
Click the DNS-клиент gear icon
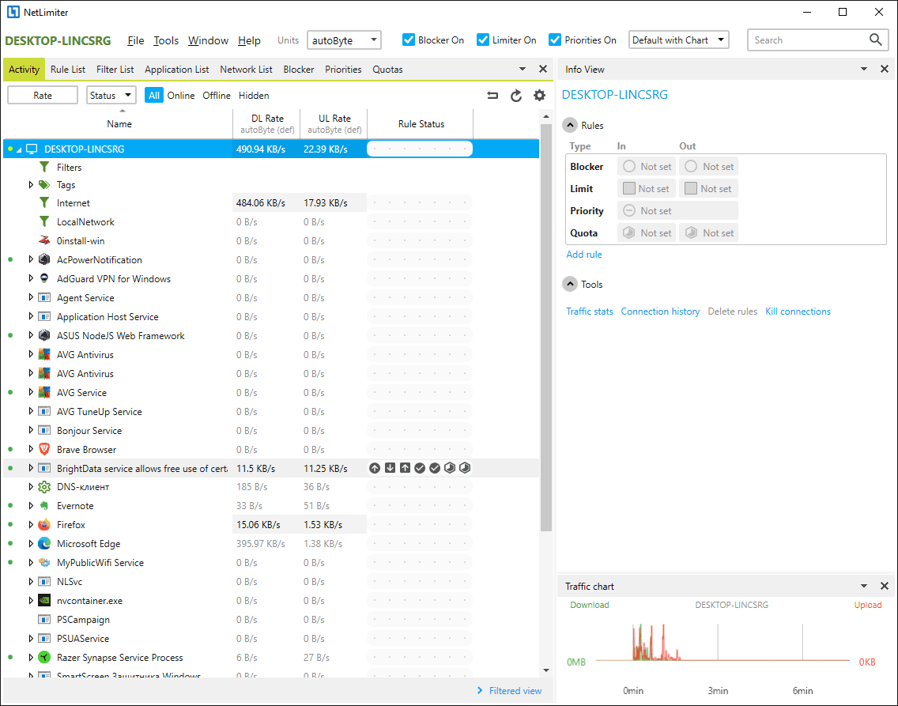pyautogui.click(x=44, y=487)
